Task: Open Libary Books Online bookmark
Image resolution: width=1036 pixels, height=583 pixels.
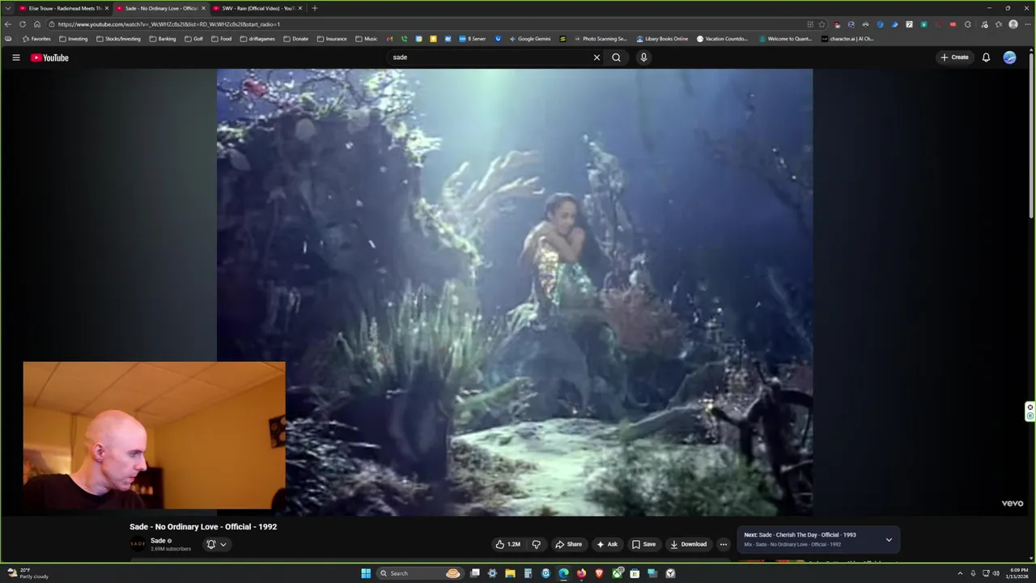Action: [662, 39]
